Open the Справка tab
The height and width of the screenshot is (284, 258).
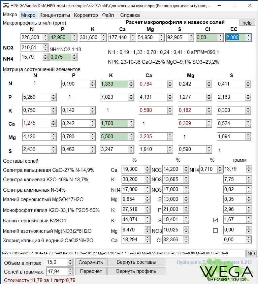pos(130,15)
